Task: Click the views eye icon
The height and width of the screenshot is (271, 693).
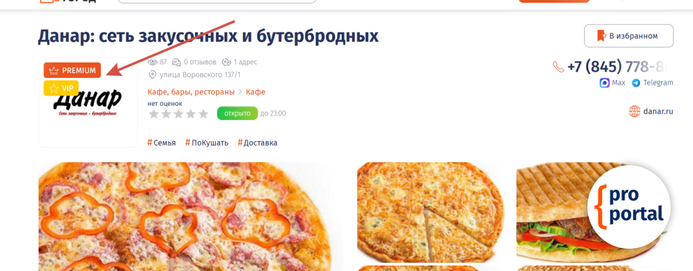Action: (x=152, y=62)
